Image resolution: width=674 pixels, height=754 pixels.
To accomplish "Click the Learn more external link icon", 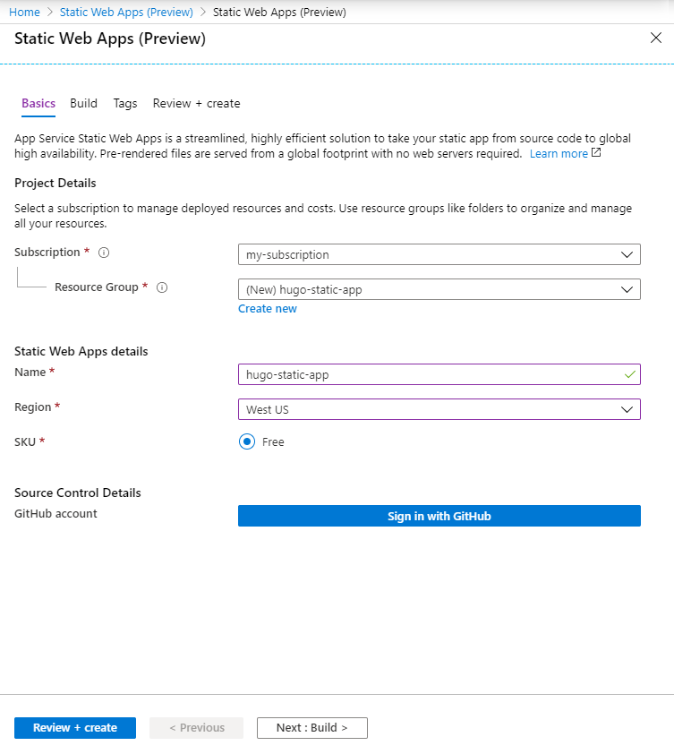I will point(596,153).
